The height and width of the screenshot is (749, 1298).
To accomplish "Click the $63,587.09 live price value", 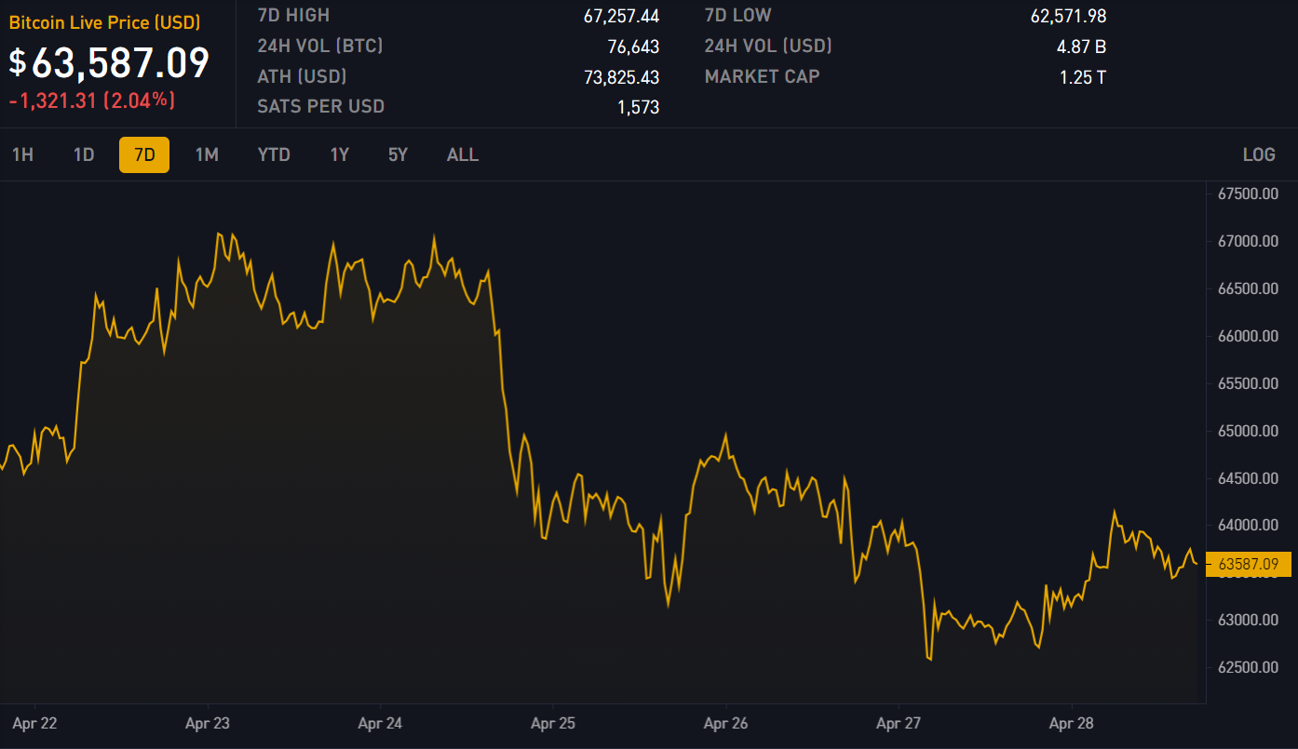I will click(110, 63).
